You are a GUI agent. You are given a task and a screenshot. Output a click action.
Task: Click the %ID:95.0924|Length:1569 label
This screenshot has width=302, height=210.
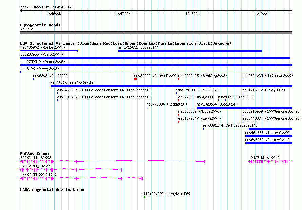(x=167, y=194)
